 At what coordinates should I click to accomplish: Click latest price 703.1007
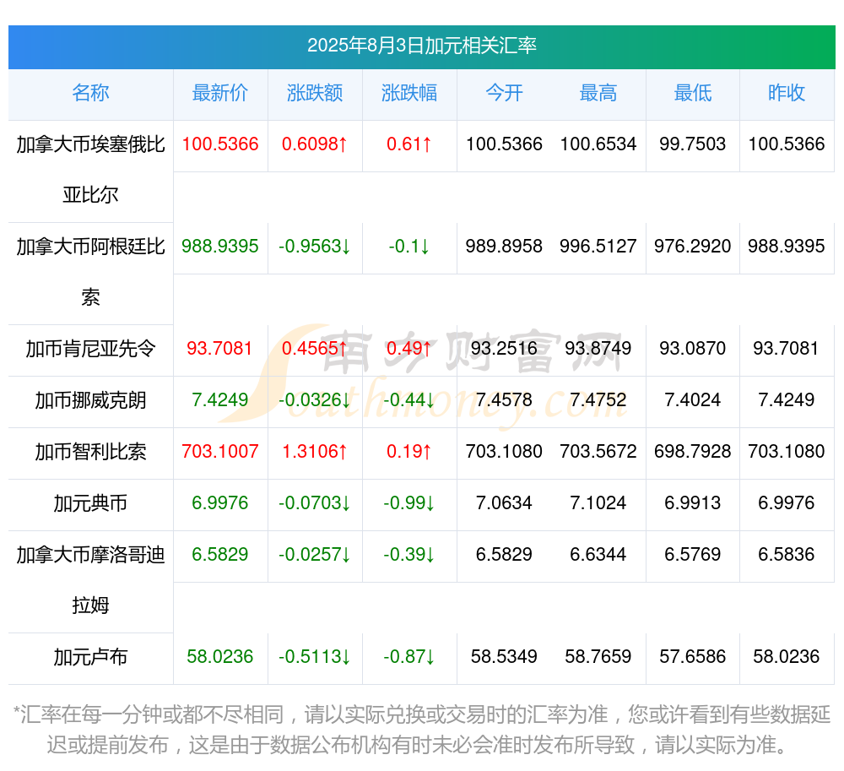pyautogui.click(x=220, y=452)
